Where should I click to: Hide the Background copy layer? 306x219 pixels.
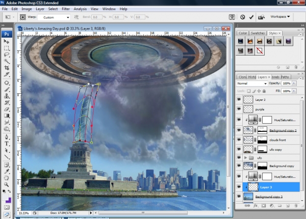tap(239, 166)
